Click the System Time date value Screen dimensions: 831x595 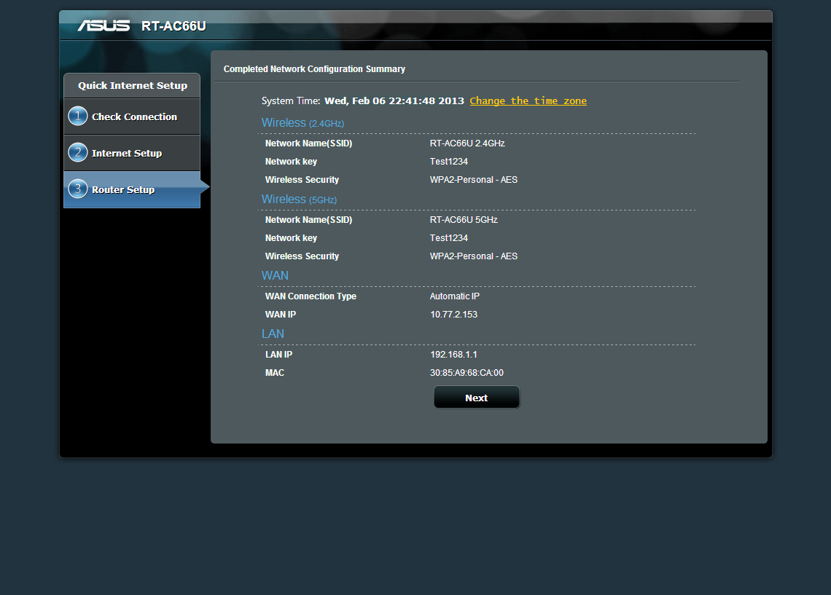(x=394, y=101)
